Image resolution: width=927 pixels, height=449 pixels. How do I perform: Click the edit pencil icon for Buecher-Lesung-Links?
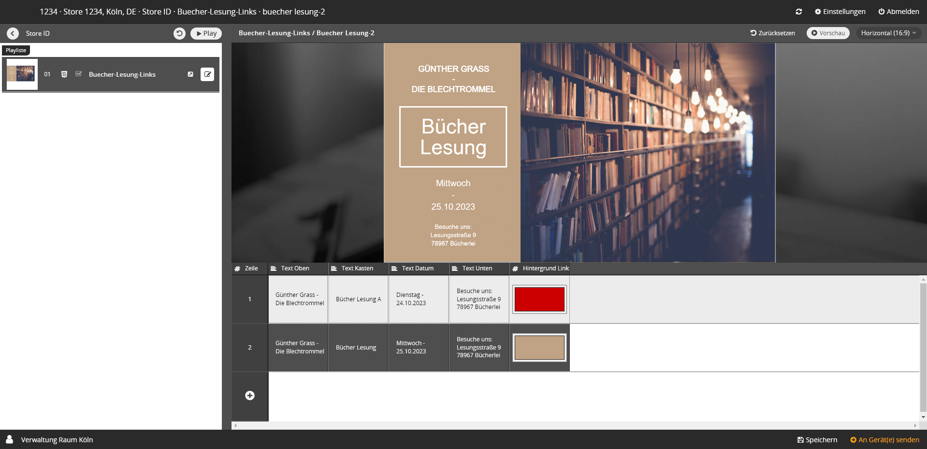tap(207, 74)
